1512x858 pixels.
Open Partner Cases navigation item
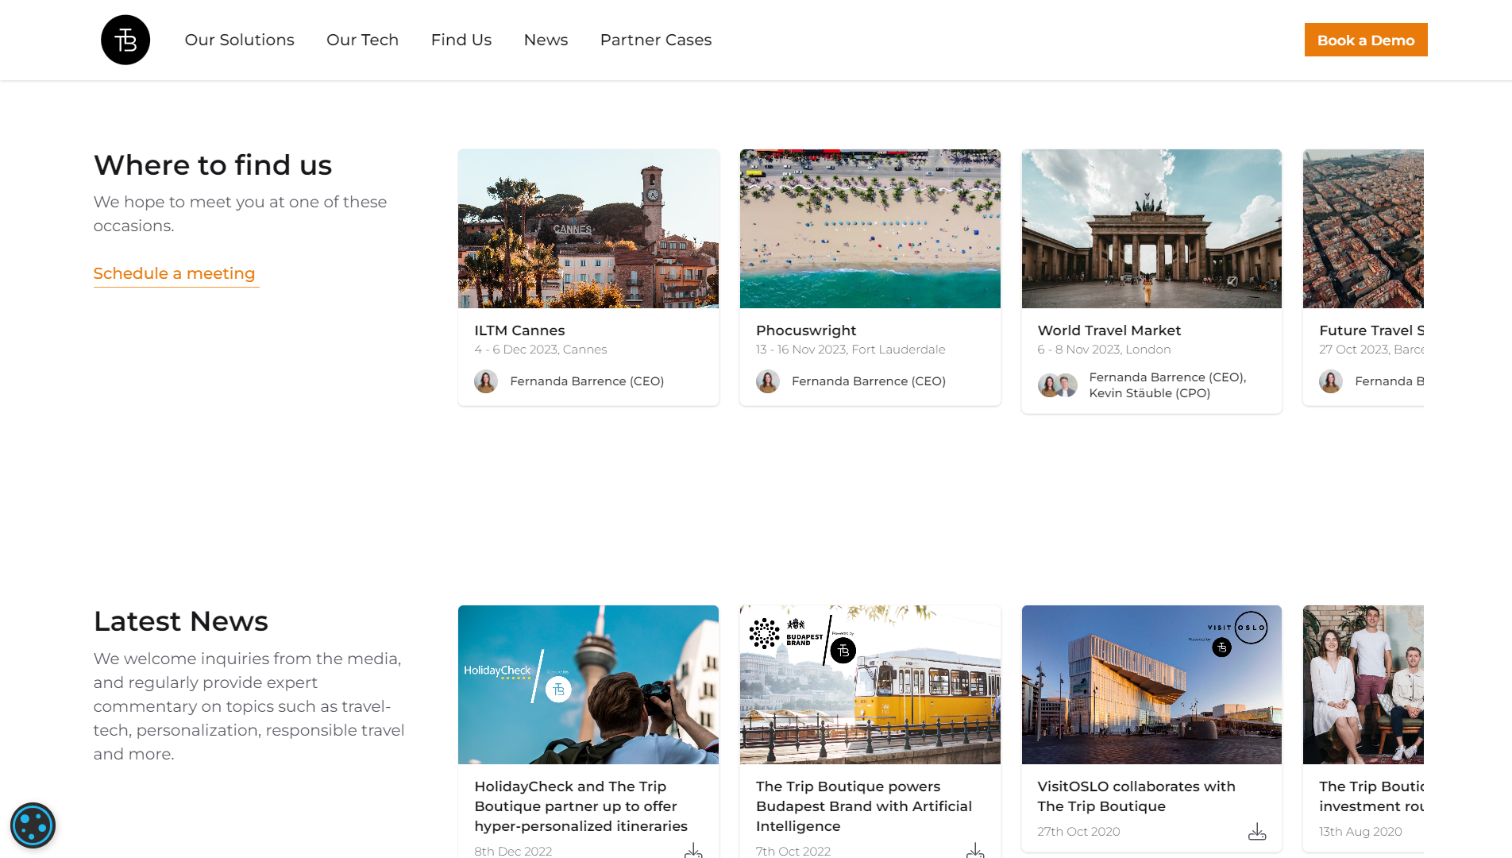point(656,40)
